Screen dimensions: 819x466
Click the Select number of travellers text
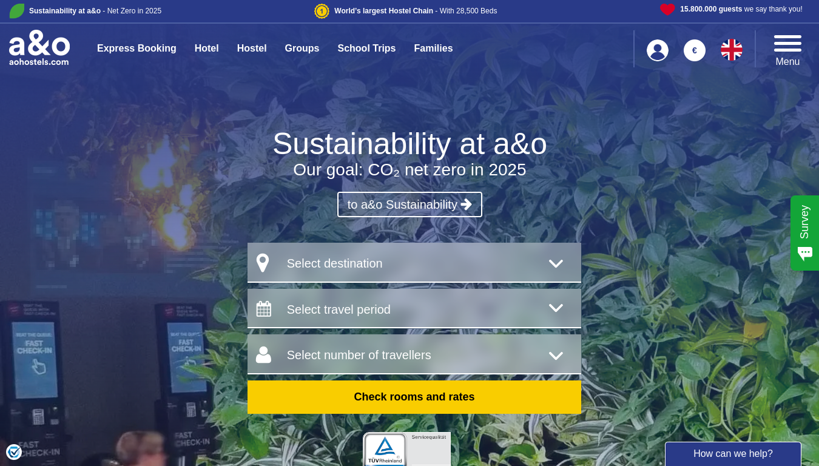[359, 355]
